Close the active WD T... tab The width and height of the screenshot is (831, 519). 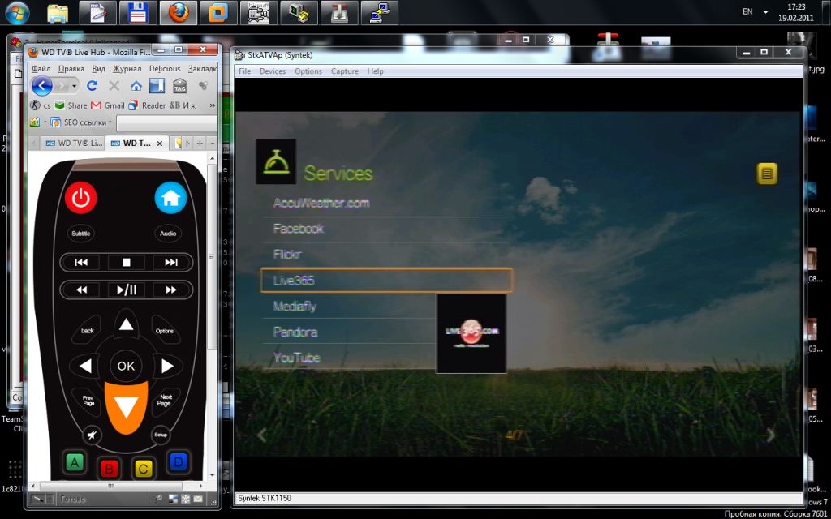click(x=160, y=144)
